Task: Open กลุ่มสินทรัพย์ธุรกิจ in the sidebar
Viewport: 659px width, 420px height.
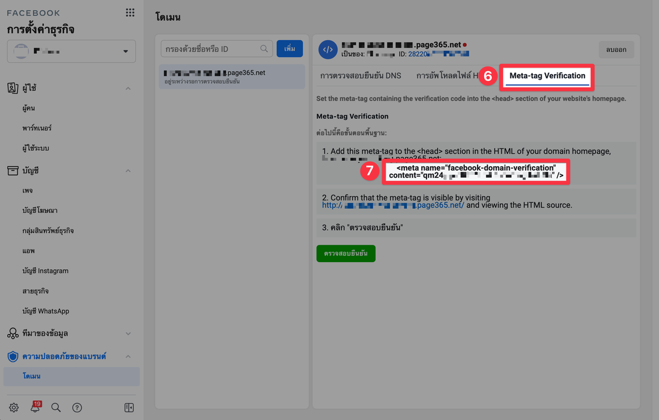Action: 48,230
